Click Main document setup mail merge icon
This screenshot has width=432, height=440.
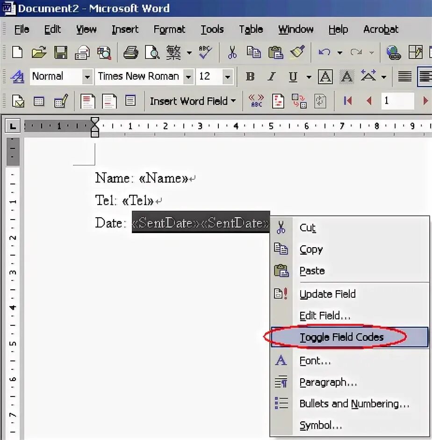18,101
